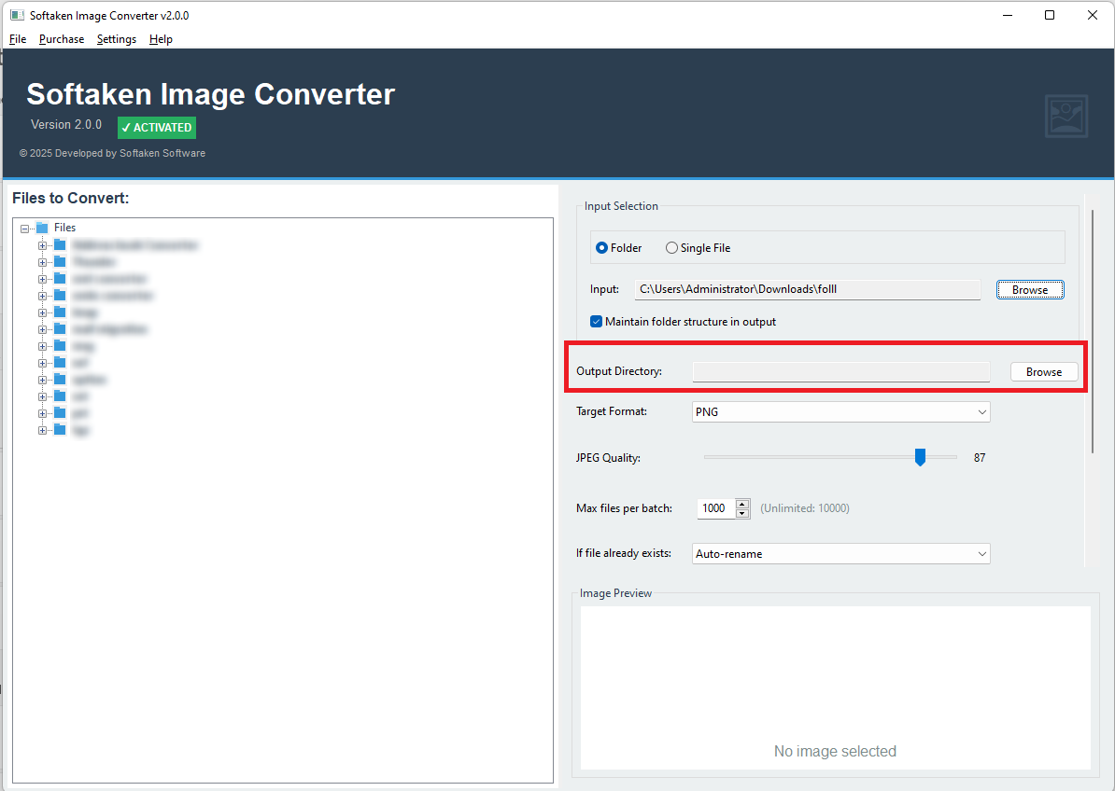Click the folder icon next to Files
The width and height of the screenshot is (1115, 791).
(x=42, y=228)
